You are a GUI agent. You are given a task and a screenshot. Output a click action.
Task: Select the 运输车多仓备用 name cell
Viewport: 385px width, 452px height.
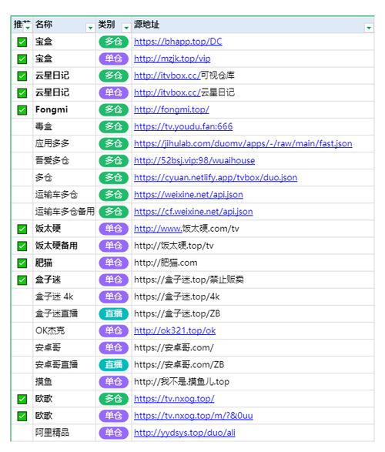pos(64,212)
